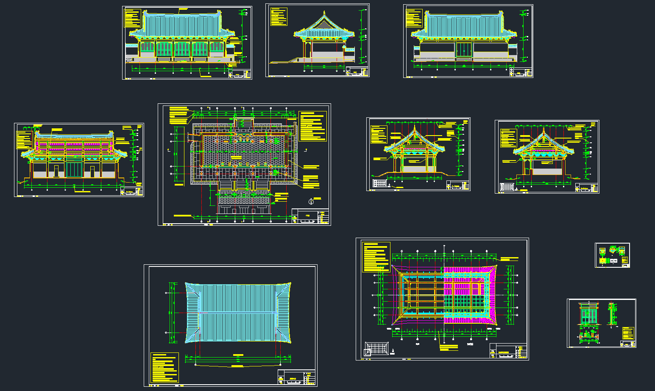Select the green door detail sheet at lower right
Viewport: 655px width, 391px height.
pos(602,323)
